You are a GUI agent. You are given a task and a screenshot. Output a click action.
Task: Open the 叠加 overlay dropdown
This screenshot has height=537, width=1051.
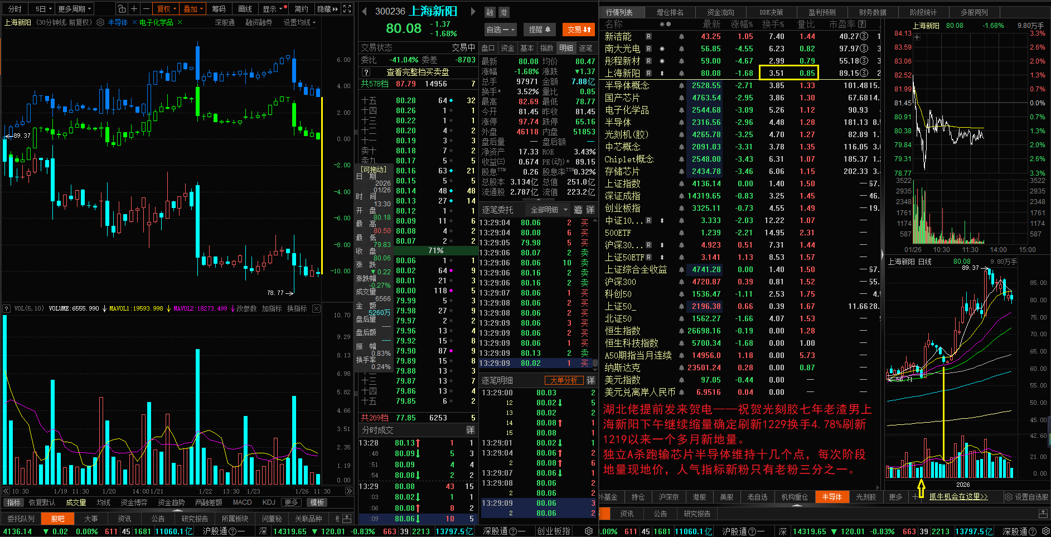tap(193, 9)
